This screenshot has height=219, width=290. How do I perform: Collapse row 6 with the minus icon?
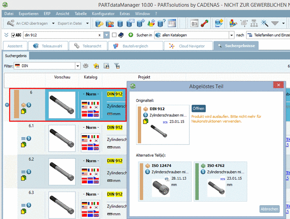pos(7,105)
